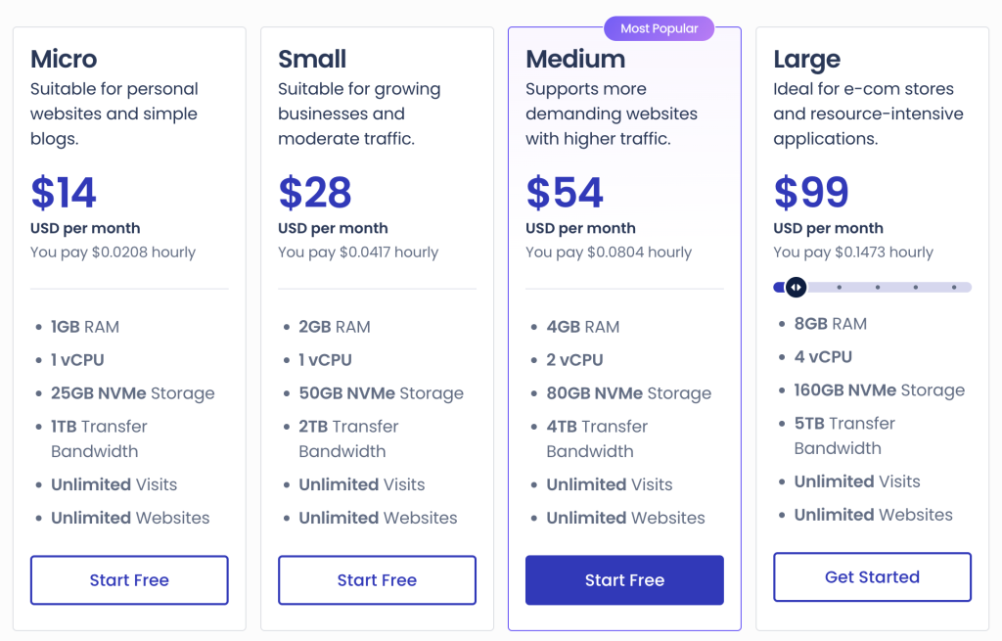Click the bullet marker beside 1GB RAM

tap(37, 327)
